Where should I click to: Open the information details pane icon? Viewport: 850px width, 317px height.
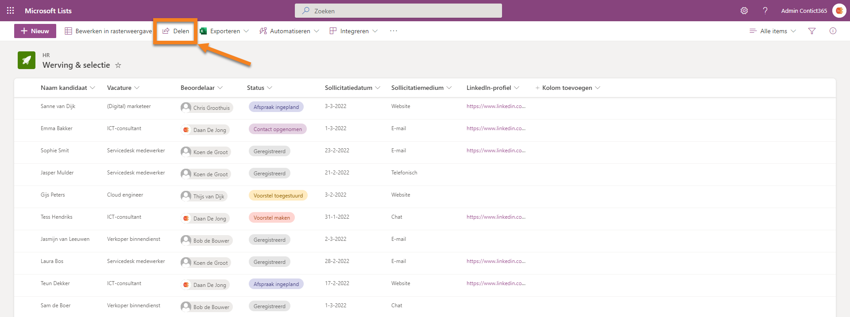pyautogui.click(x=833, y=31)
